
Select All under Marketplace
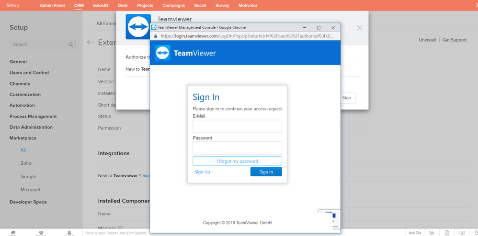[23, 150]
